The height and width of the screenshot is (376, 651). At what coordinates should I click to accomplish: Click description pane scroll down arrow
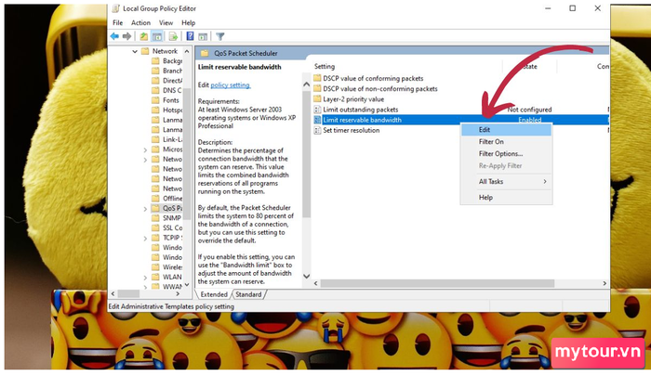click(x=306, y=276)
